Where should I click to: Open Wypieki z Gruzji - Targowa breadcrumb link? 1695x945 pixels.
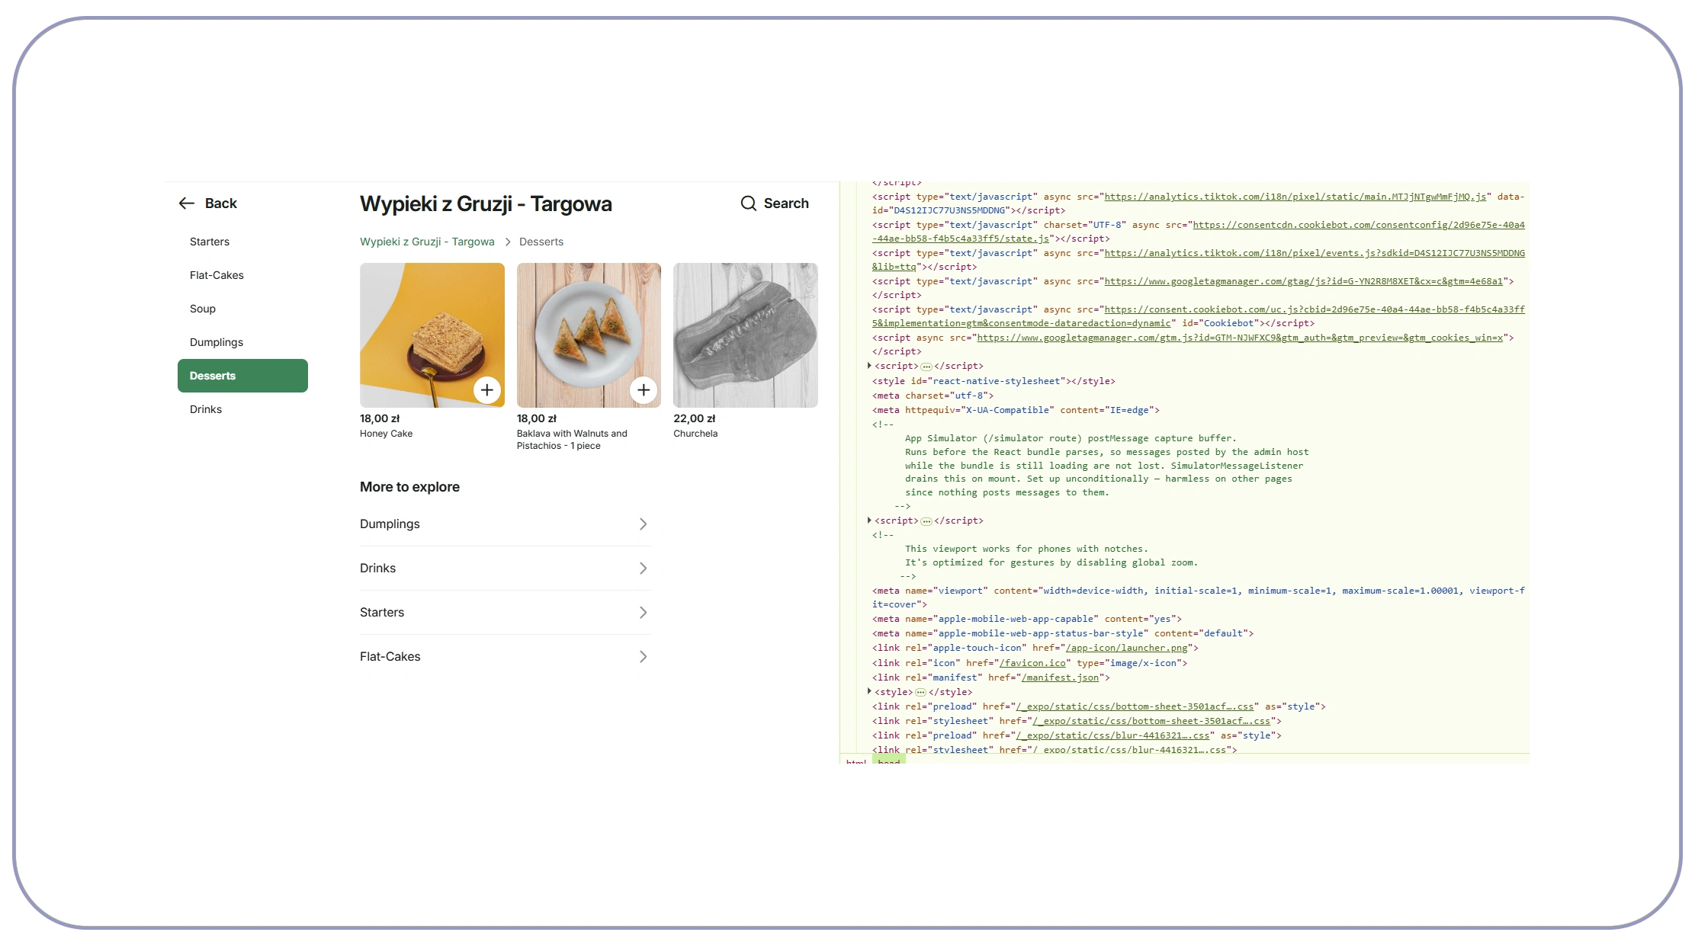(x=427, y=242)
